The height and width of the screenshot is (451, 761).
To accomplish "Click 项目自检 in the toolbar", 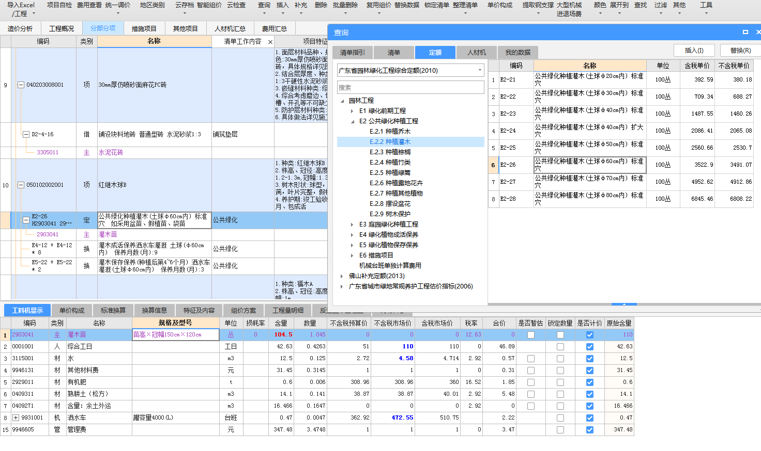I will click(59, 5).
